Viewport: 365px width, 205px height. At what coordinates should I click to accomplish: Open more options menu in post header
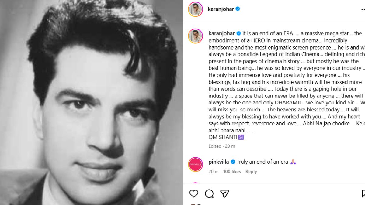[x=363, y=9]
